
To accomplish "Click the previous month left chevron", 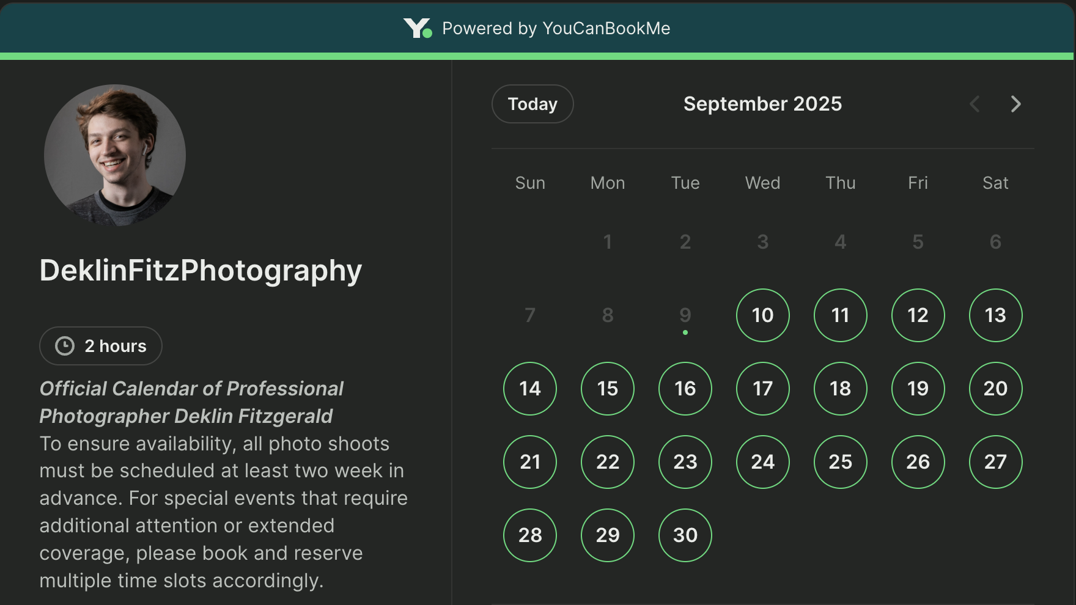I will click(x=975, y=104).
